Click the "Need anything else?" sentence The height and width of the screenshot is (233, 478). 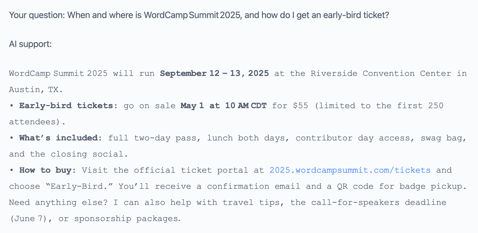pos(58,202)
